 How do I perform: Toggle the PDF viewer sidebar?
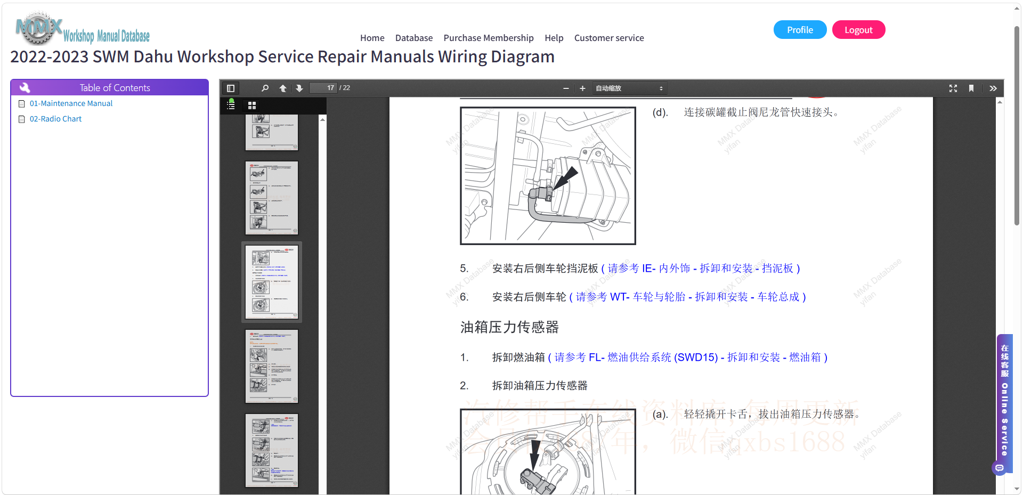231,88
